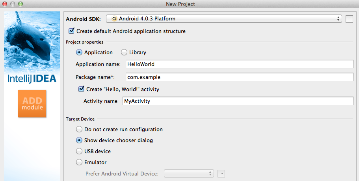
Task: Select the Application radio button
Action: tap(79, 52)
